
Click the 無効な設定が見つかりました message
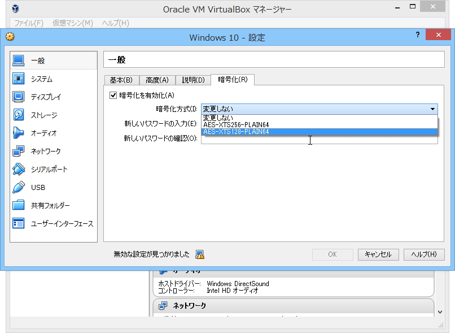(x=151, y=254)
